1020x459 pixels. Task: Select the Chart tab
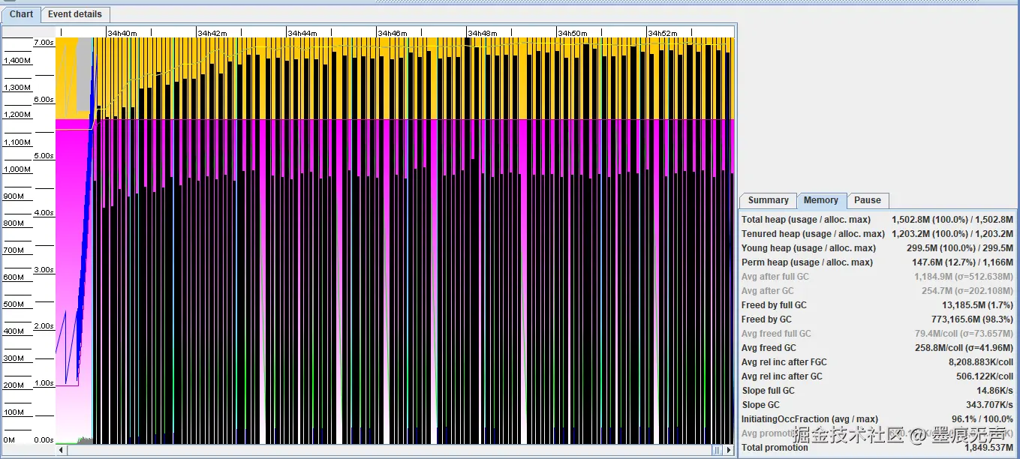[x=21, y=14]
